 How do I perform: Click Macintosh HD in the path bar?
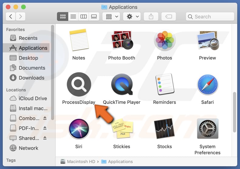coord(78,161)
